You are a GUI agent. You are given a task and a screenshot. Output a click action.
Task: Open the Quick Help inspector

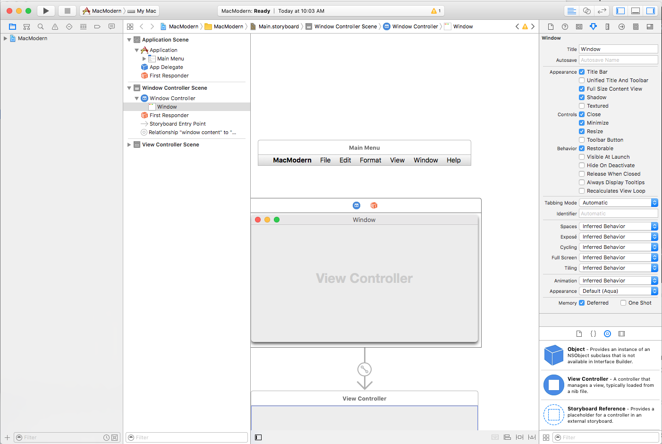click(x=565, y=26)
